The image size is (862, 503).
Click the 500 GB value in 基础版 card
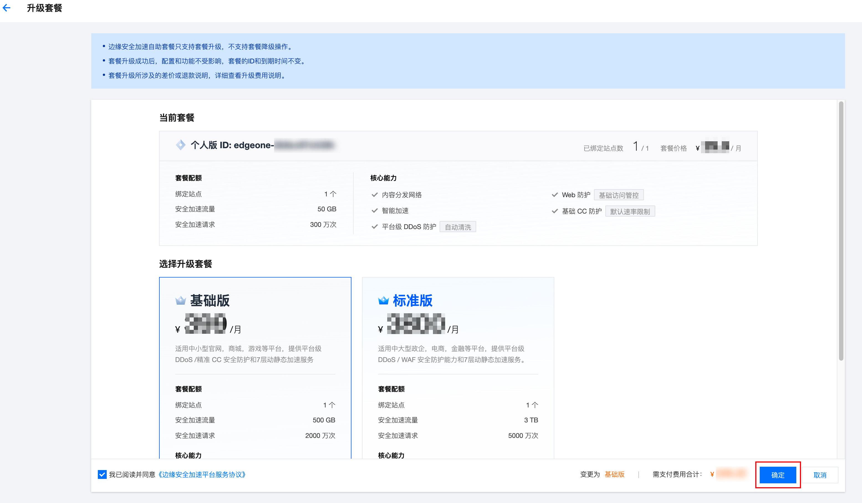(x=324, y=420)
